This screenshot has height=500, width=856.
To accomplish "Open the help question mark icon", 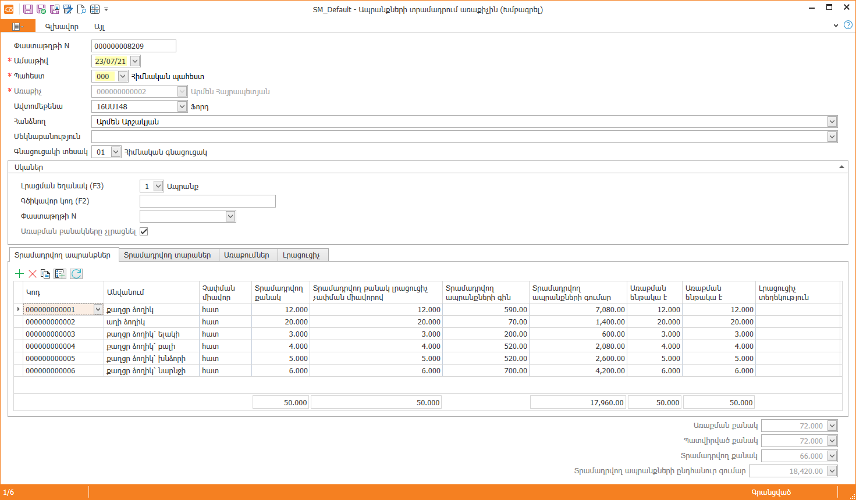I will pos(848,25).
